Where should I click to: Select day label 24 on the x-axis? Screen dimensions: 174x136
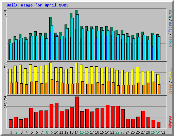pyautogui.click(x=127, y=132)
